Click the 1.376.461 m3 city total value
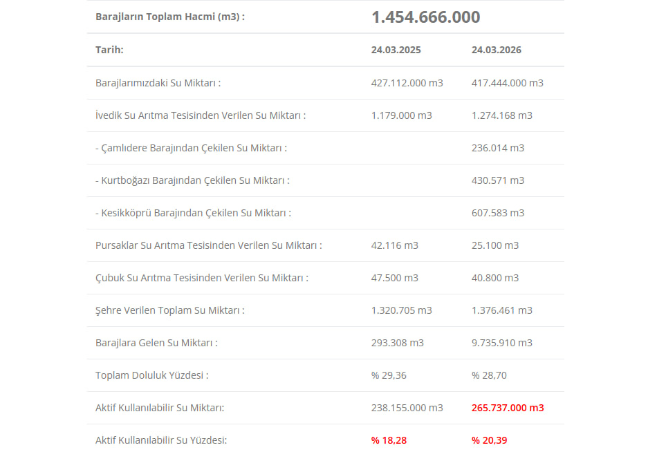The image size is (657, 452). coord(501,310)
